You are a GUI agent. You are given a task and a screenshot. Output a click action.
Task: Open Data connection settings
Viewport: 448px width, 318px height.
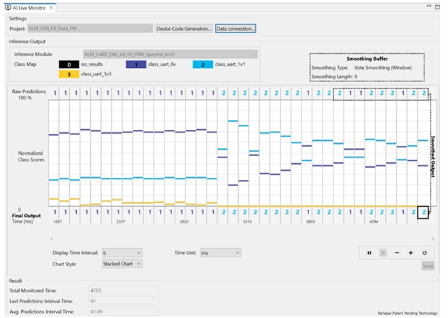(x=236, y=29)
